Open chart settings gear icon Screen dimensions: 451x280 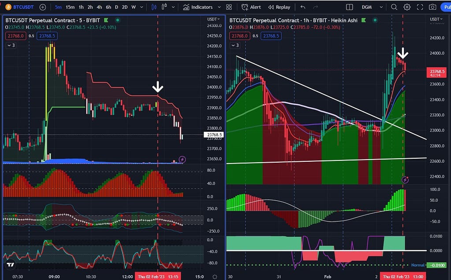click(x=407, y=7)
